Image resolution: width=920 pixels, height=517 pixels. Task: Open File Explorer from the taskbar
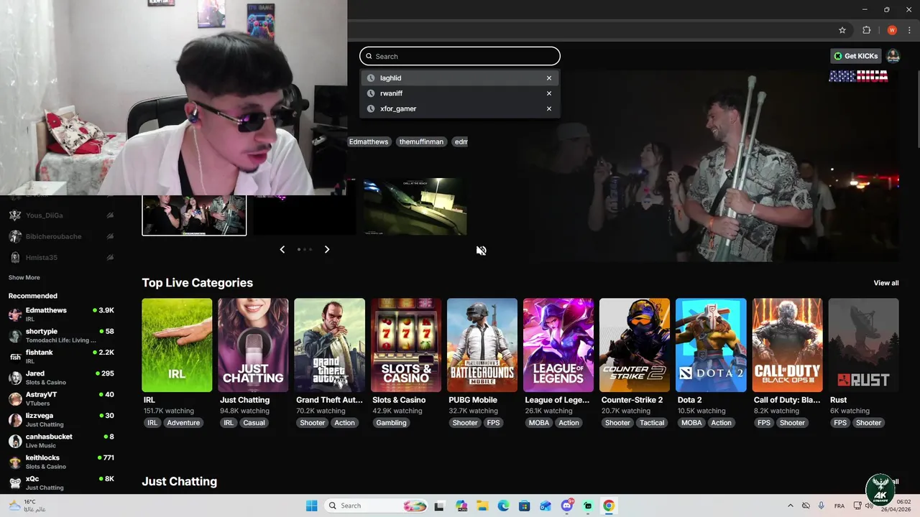point(482,506)
